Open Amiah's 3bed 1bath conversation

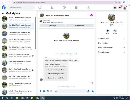pyautogui.click(x=17, y=55)
